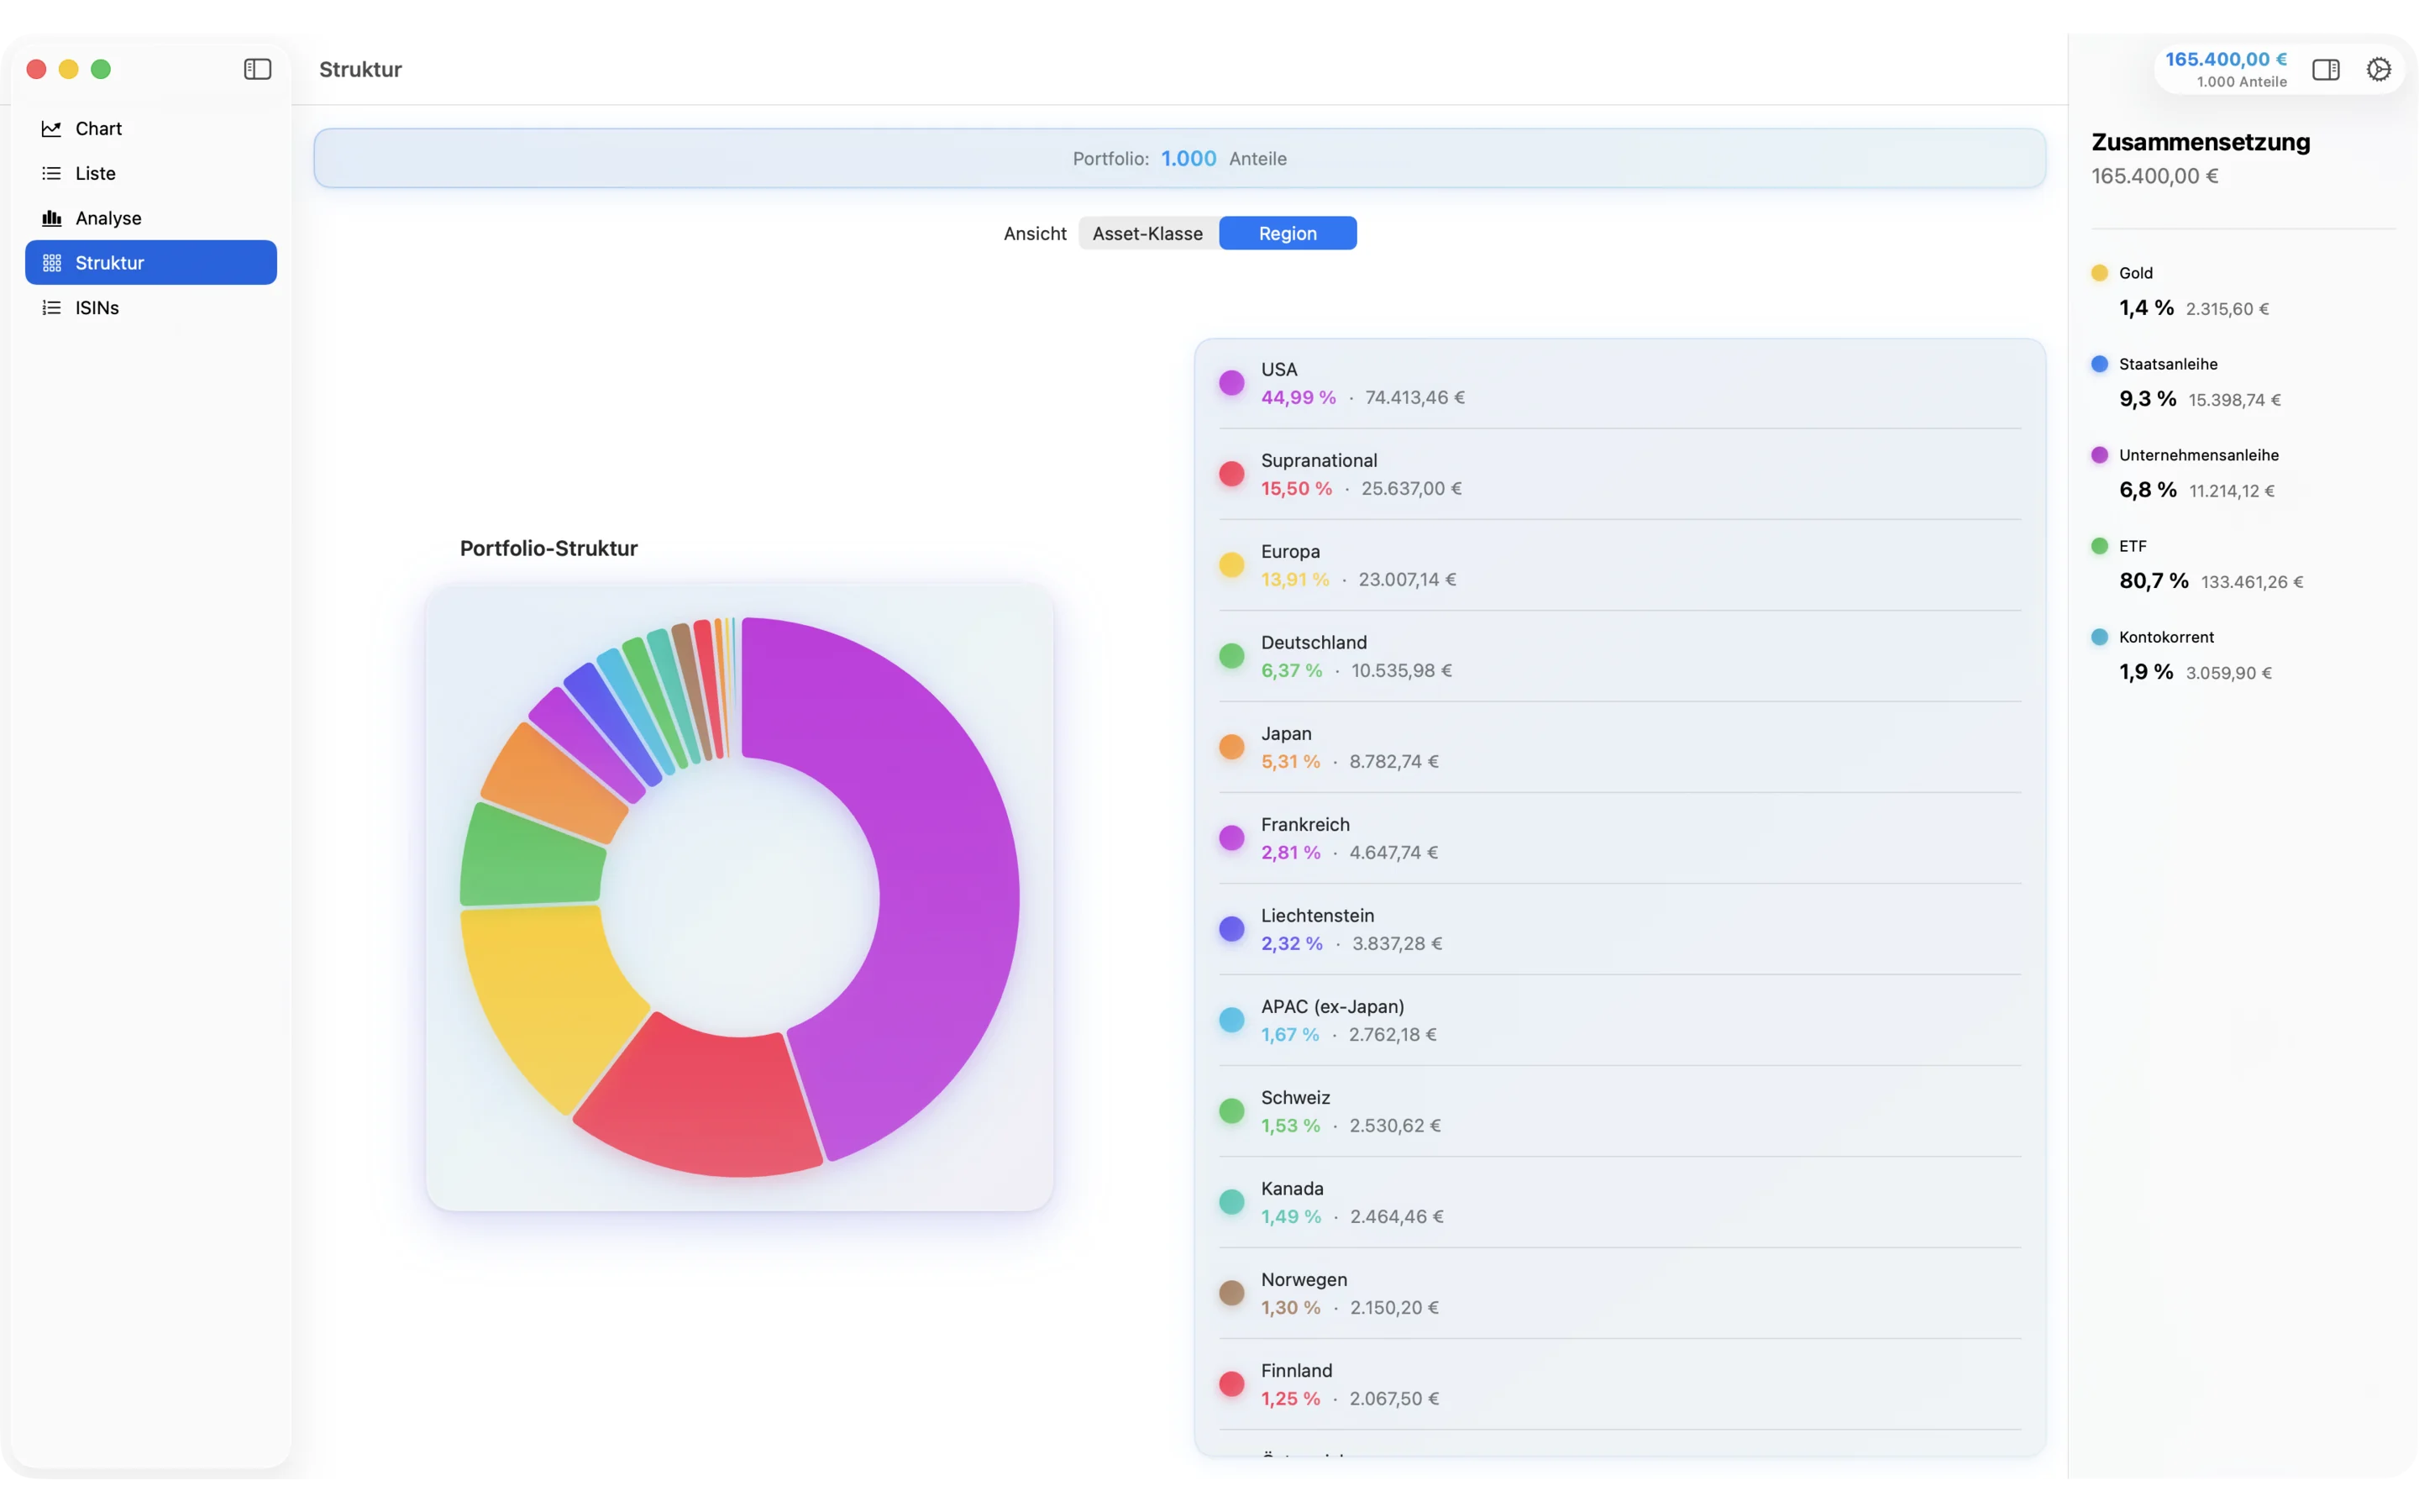The width and height of the screenshot is (2419, 1512).
Task: Select the Chart line-graph icon in sidebar
Action: [x=52, y=128]
